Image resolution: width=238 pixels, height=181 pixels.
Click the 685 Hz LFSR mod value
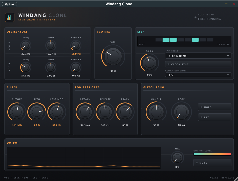(x=57, y=125)
